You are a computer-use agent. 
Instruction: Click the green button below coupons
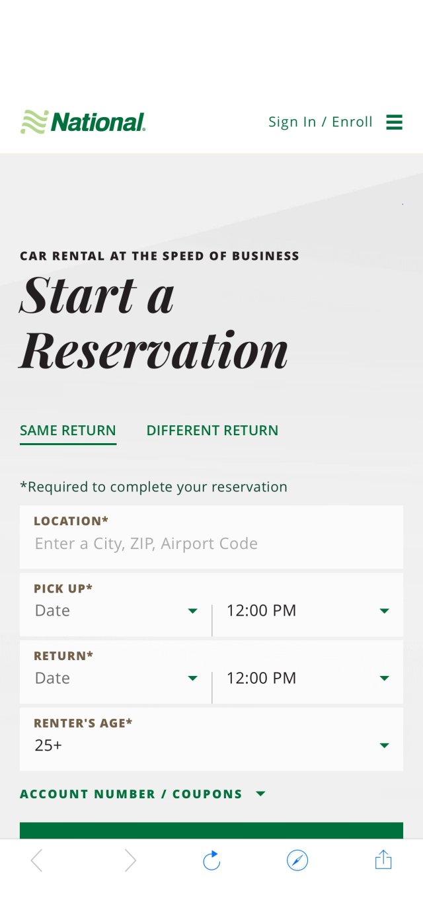211,831
